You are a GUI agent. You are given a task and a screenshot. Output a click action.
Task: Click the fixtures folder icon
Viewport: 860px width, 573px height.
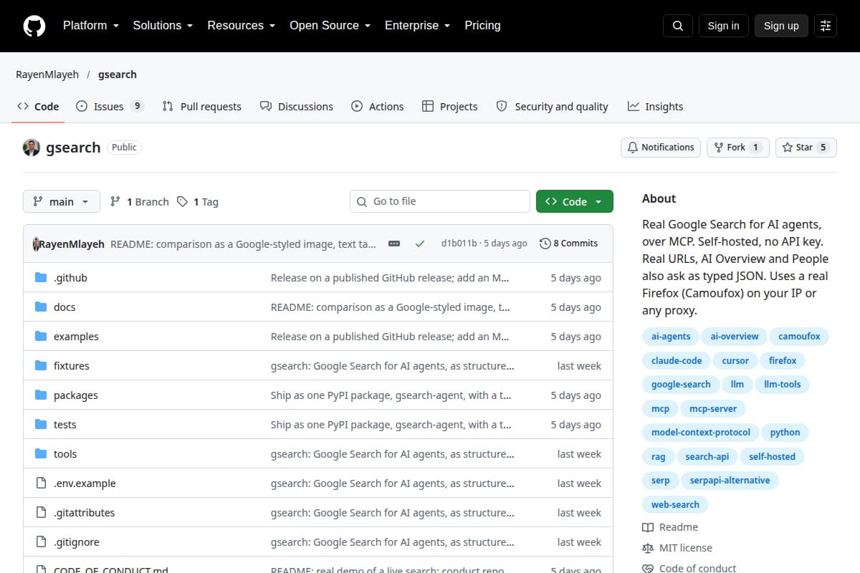pos(41,366)
